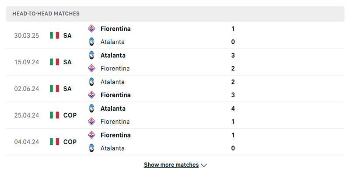The width and height of the screenshot is (350, 175).
Task: Click Atalanta crest in 15.09.24 match
Action: [x=91, y=55]
